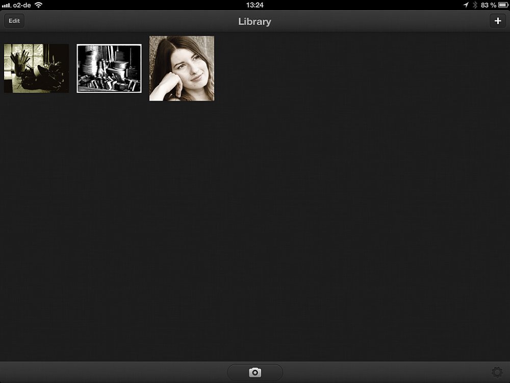Open the sepia still life window thumbnail
The image size is (510, 383).
[x=36, y=68]
